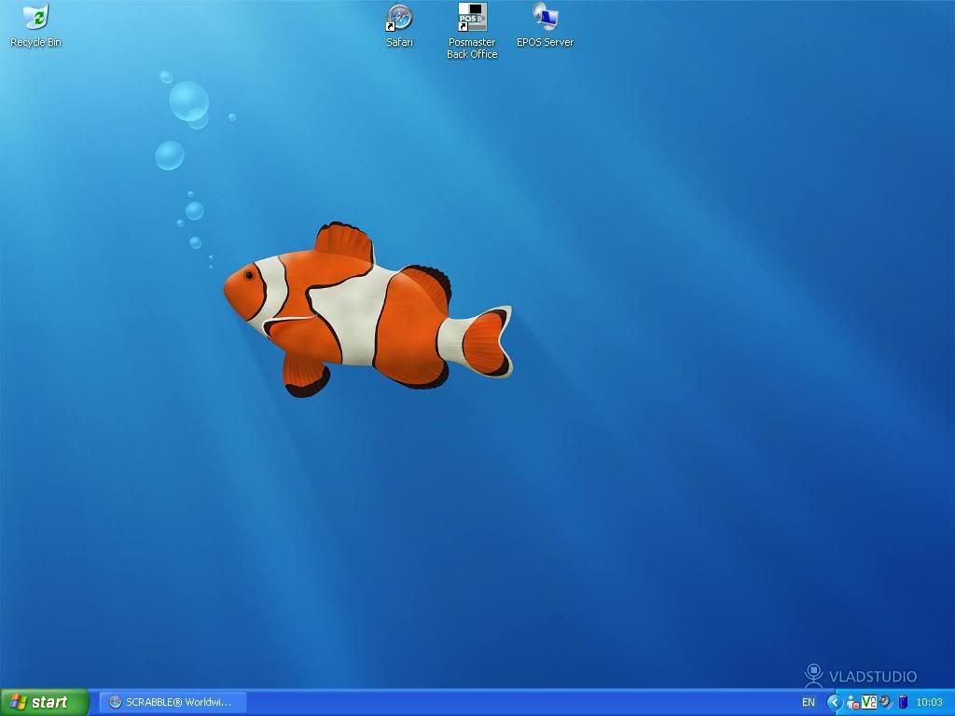This screenshot has width=955, height=716.
Task: Click the 10:03 taskbar clock
Action: pyautogui.click(x=930, y=703)
